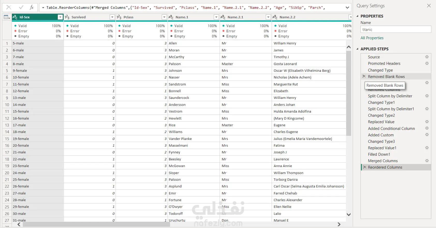Click the formula bar confirm checkmark icon
The image size is (436, 228).
pyautogui.click(x=21, y=7)
